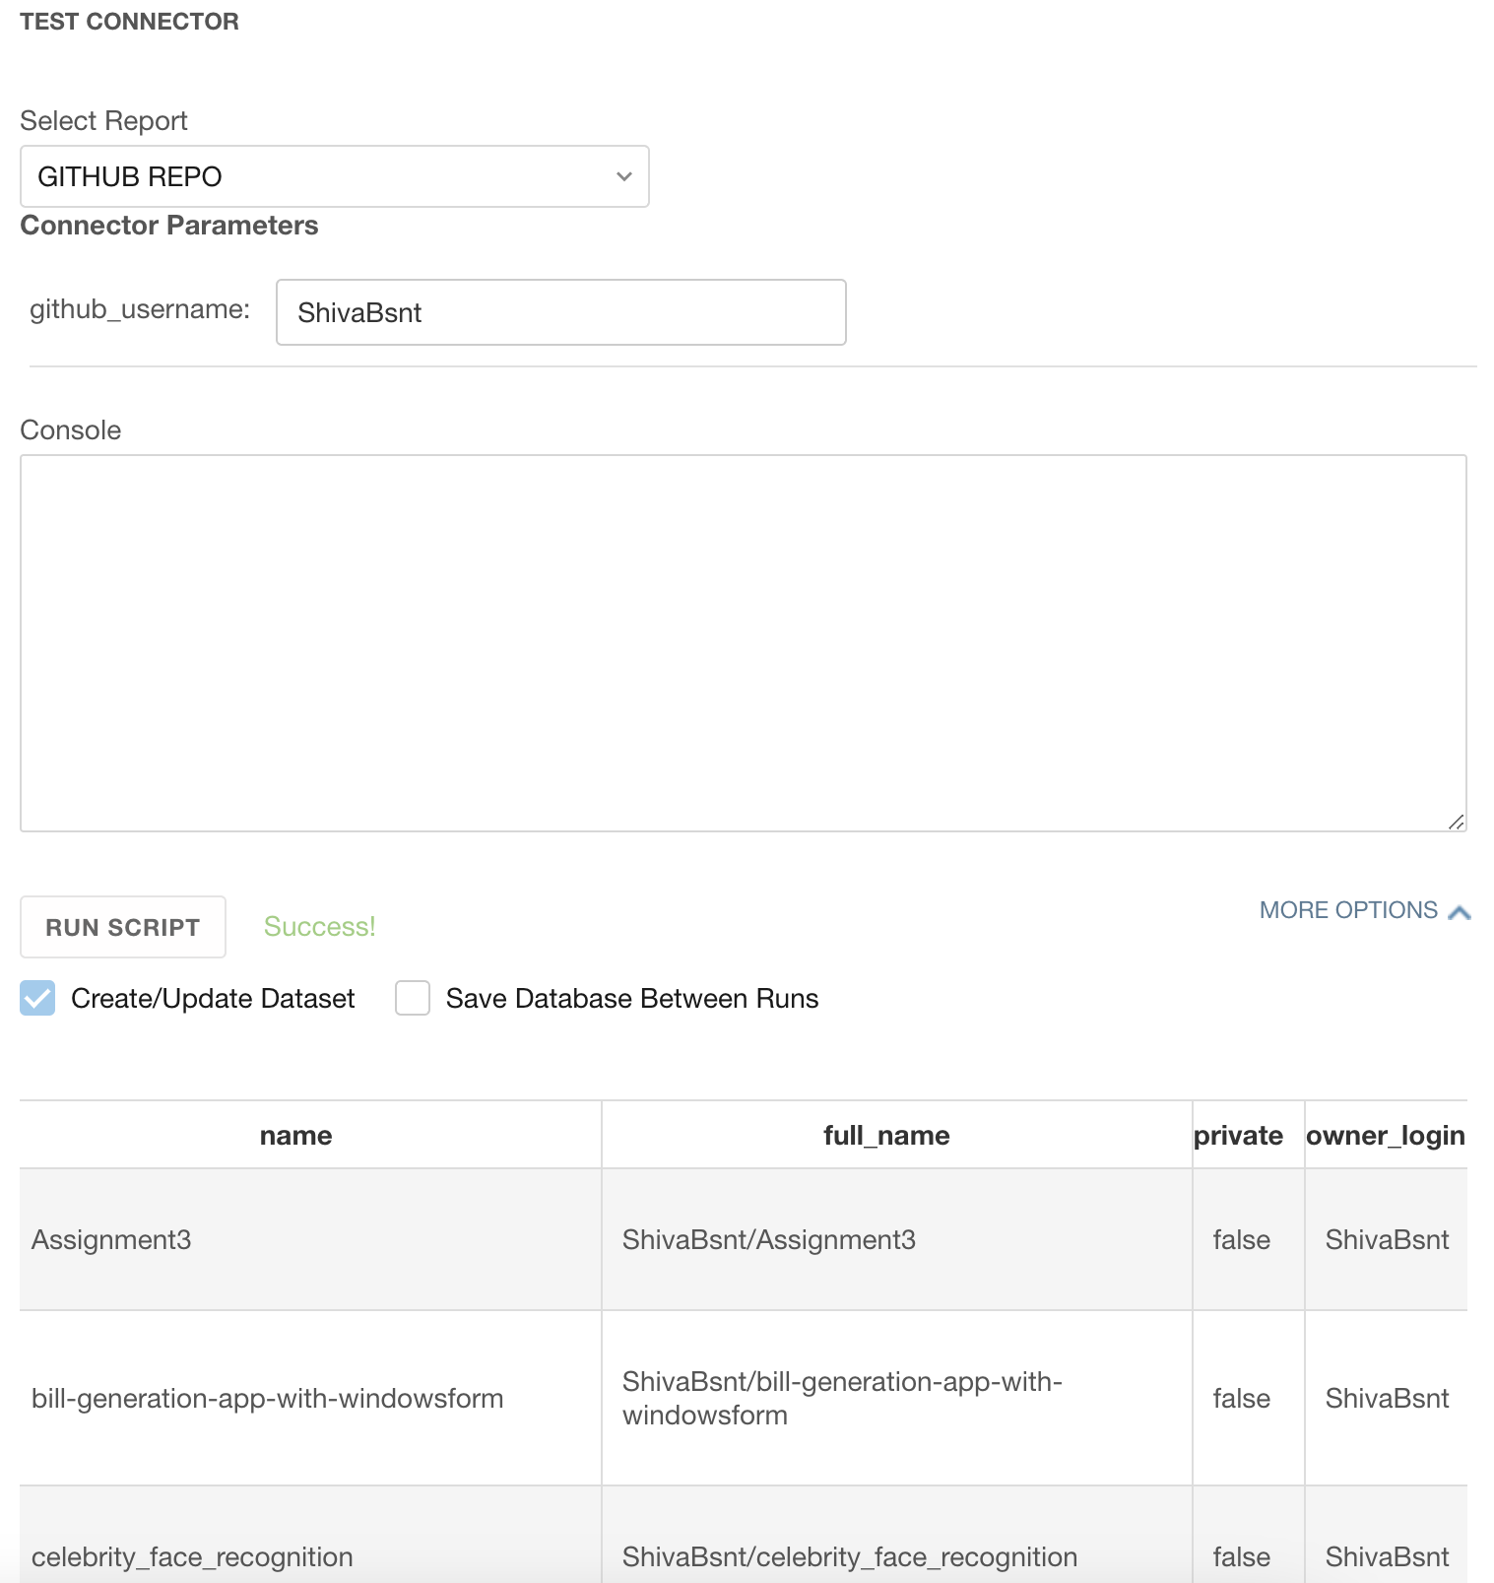
Task: Click the MORE OPTIONS up-chevron icon
Action: coord(1460,912)
